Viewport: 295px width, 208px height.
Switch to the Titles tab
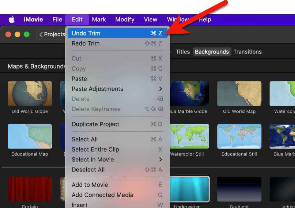coord(183,52)
